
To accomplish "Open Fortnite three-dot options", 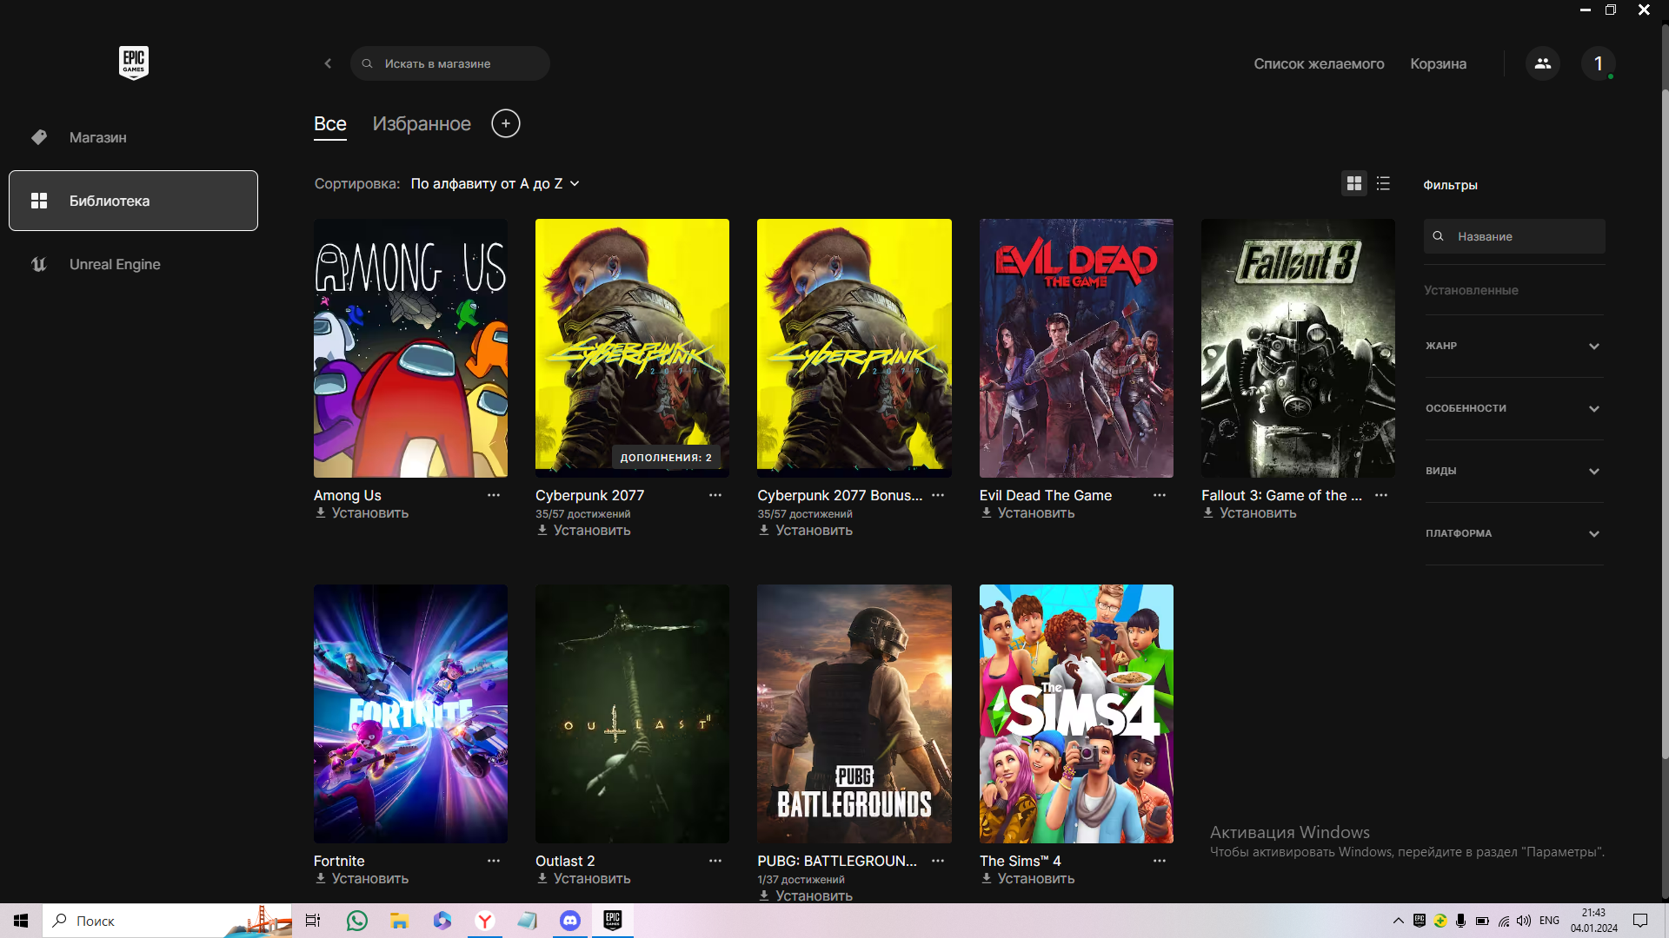I will click(x=494, y=861).
